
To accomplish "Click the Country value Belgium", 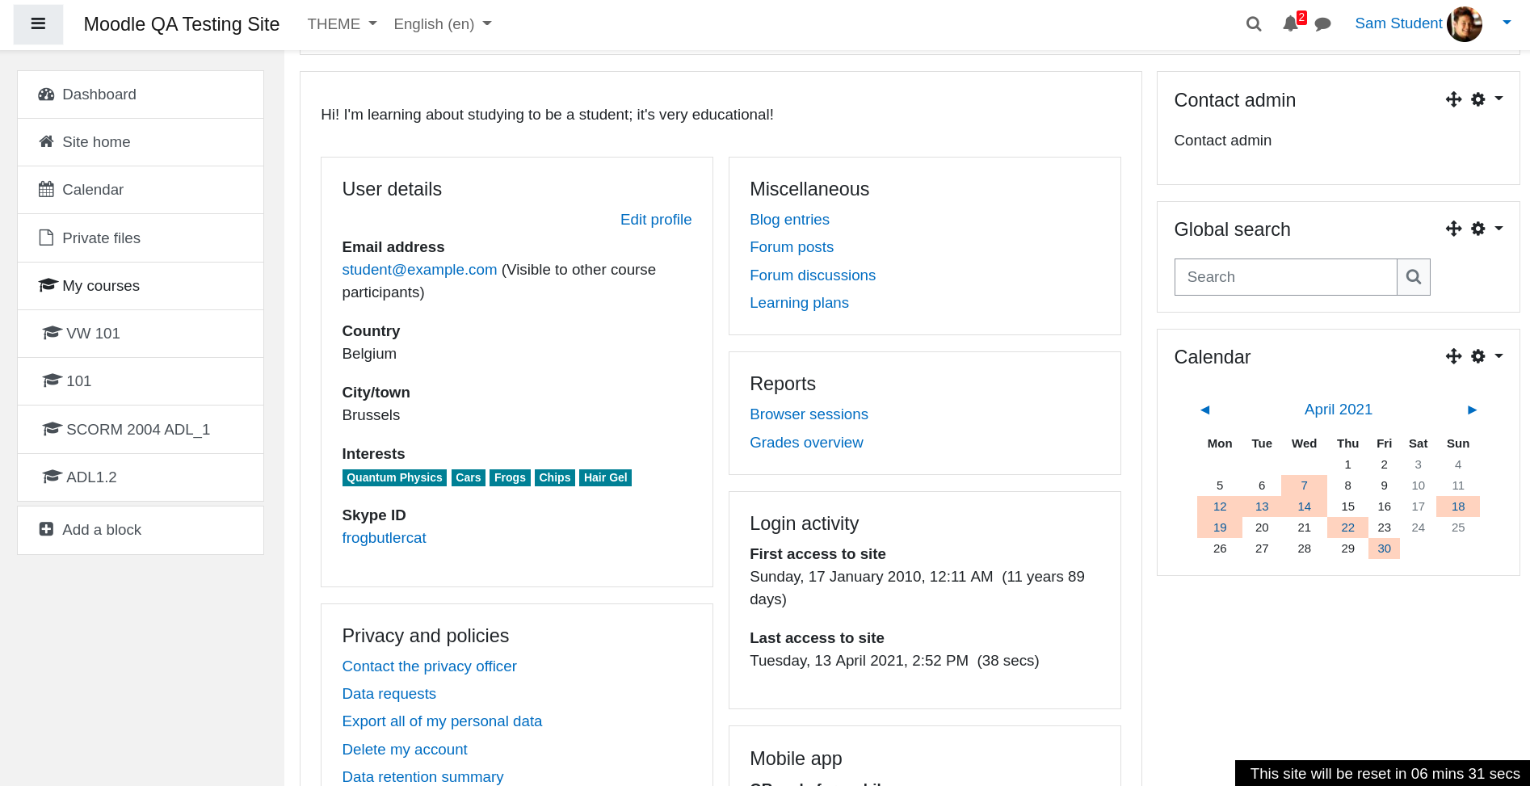I will coord(369,354).
